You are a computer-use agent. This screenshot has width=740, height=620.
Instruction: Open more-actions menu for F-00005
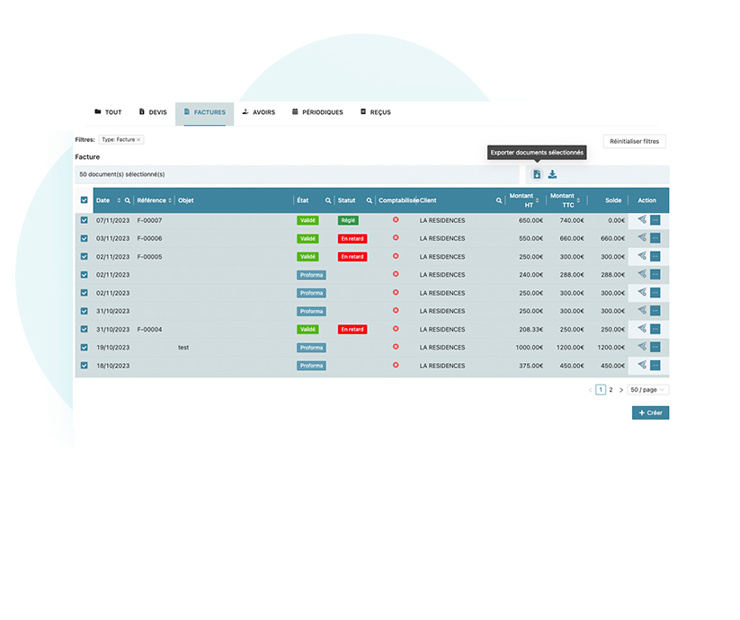655,256
